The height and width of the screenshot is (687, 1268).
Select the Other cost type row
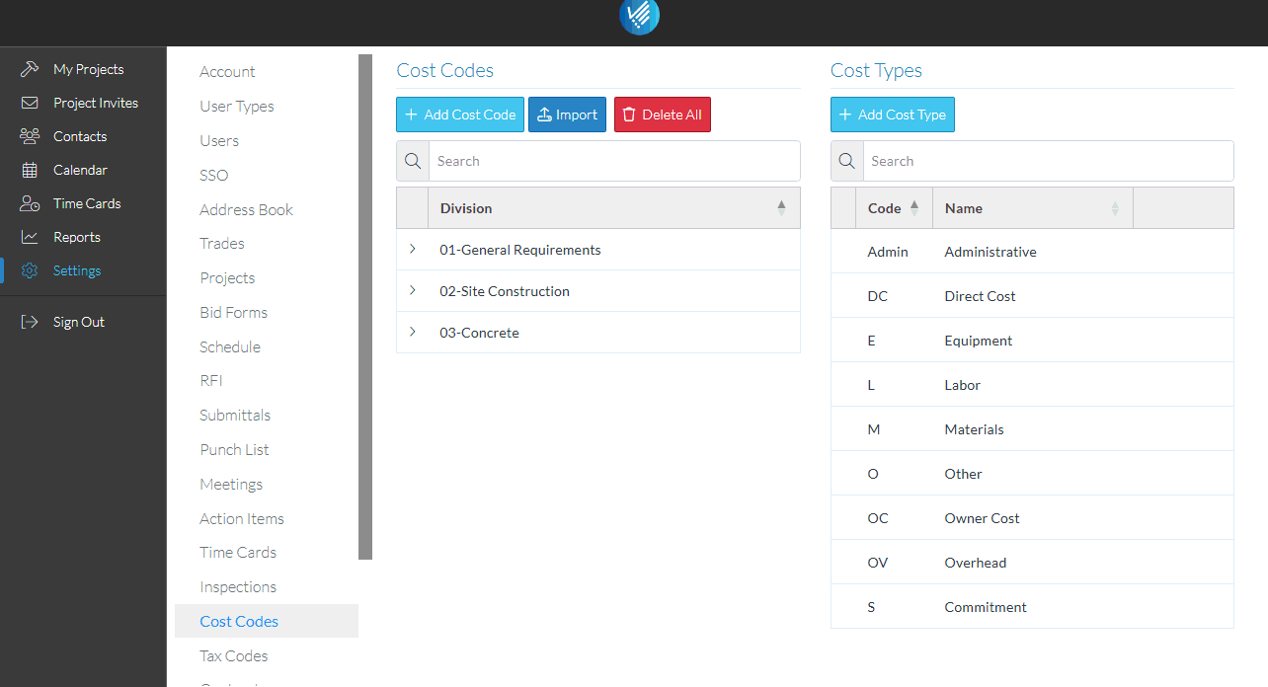1032,474
